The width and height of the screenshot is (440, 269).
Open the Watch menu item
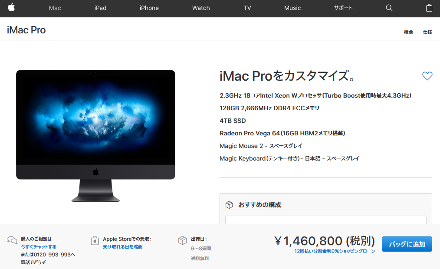pyautogui.click(x=201, y=8)
